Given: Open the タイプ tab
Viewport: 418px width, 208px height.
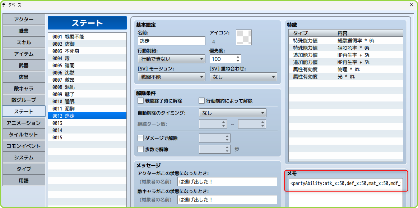Looking at the screenshot, I should pyautogui.click(x=24, y=169).
